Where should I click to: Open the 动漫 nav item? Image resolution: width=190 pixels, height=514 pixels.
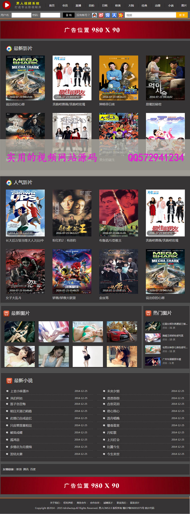tap(158, 5)
